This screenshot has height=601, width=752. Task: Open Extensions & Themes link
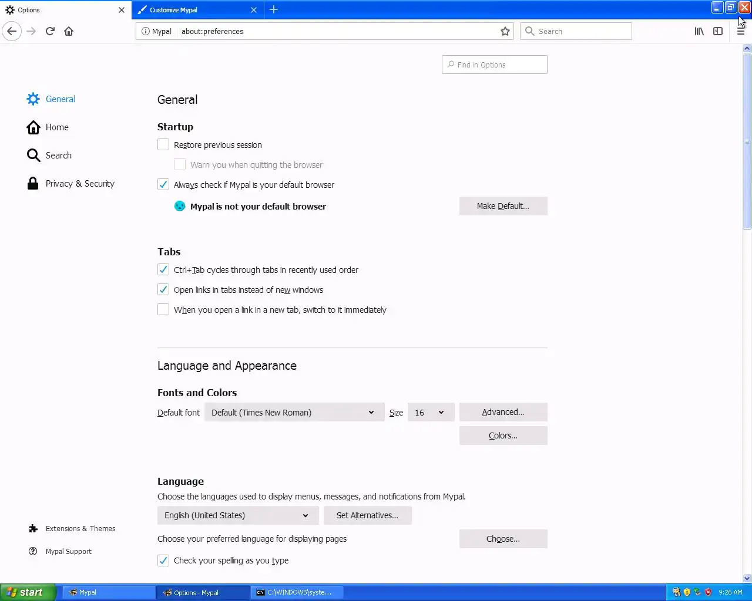click(x=80, y=528)
